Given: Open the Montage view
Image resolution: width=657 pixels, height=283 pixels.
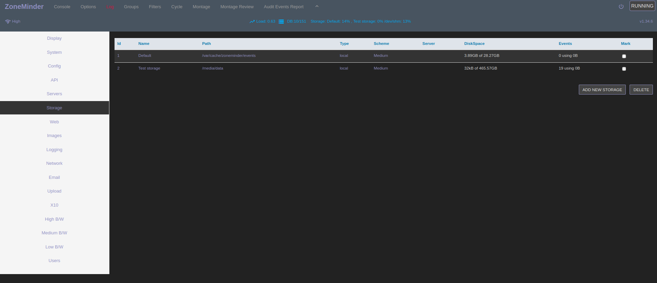Looking at the screenshot, I should click(x=201, y=7).
